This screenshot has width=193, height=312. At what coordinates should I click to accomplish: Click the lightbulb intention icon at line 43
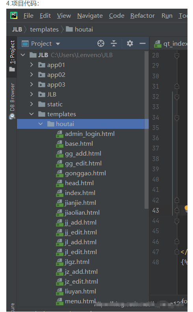pyautogui.click(x=186, y=209)
